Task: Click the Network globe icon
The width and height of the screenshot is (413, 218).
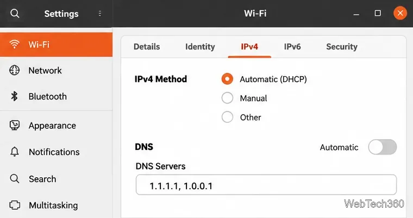Action: (14, 70)
